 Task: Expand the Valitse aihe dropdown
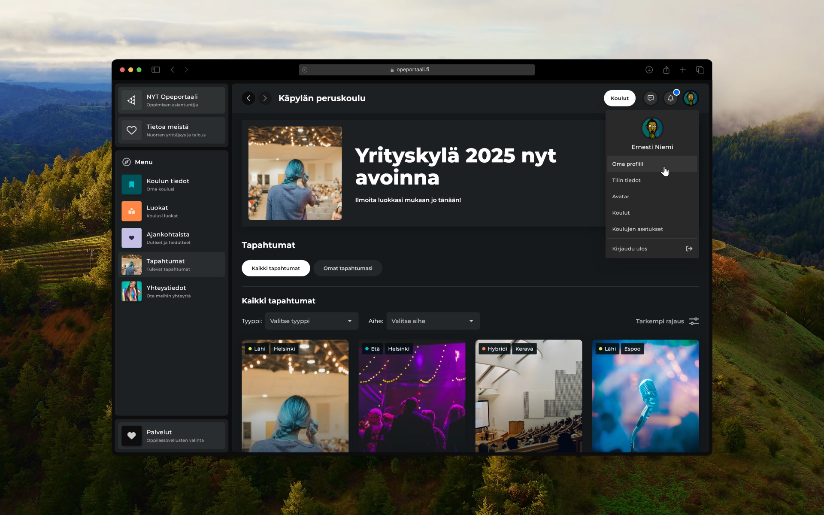pos(433,321)
